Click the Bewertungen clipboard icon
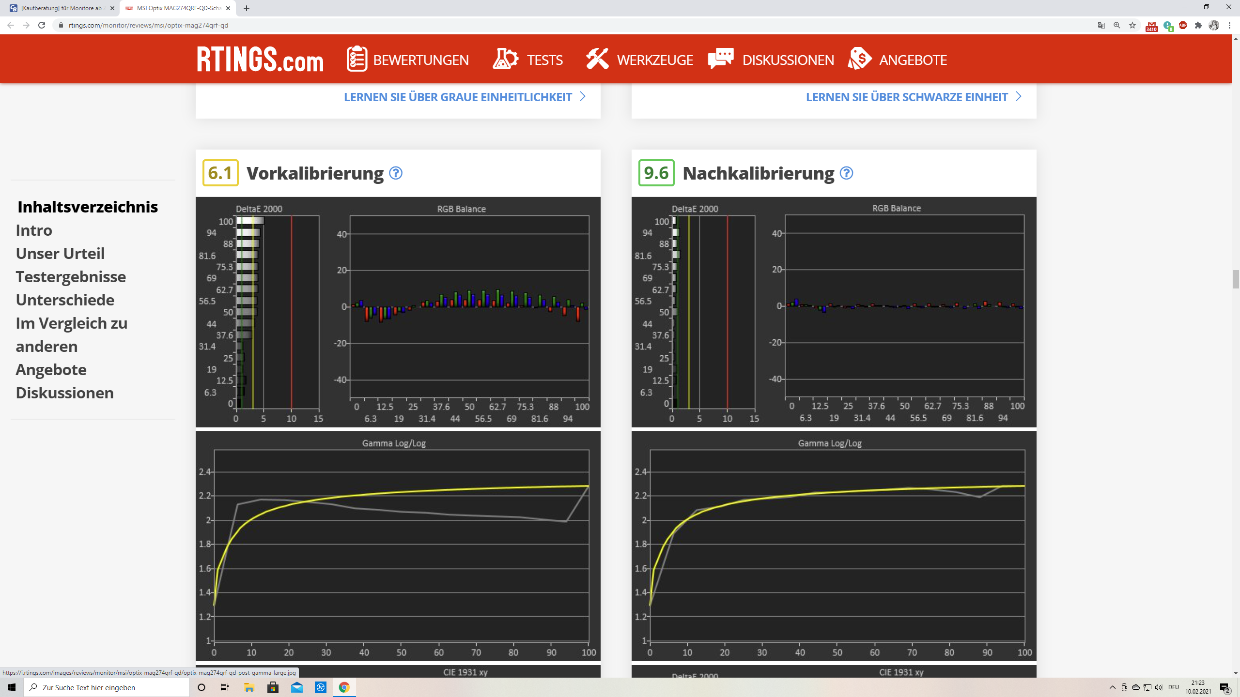Viewport: 1240px width, 697px height. [x=357, y=59]
